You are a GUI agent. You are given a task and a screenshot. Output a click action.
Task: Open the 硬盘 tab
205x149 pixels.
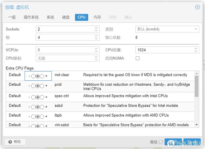coord(66,17)
